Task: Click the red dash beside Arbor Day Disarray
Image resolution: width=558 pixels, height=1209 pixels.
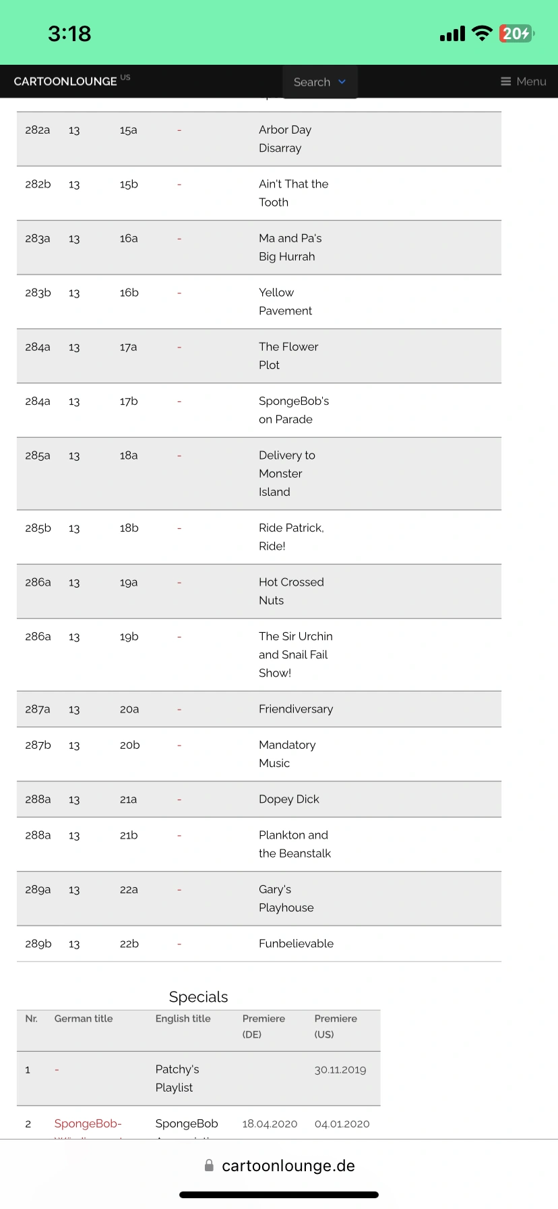Action: [x=179, y=130]
